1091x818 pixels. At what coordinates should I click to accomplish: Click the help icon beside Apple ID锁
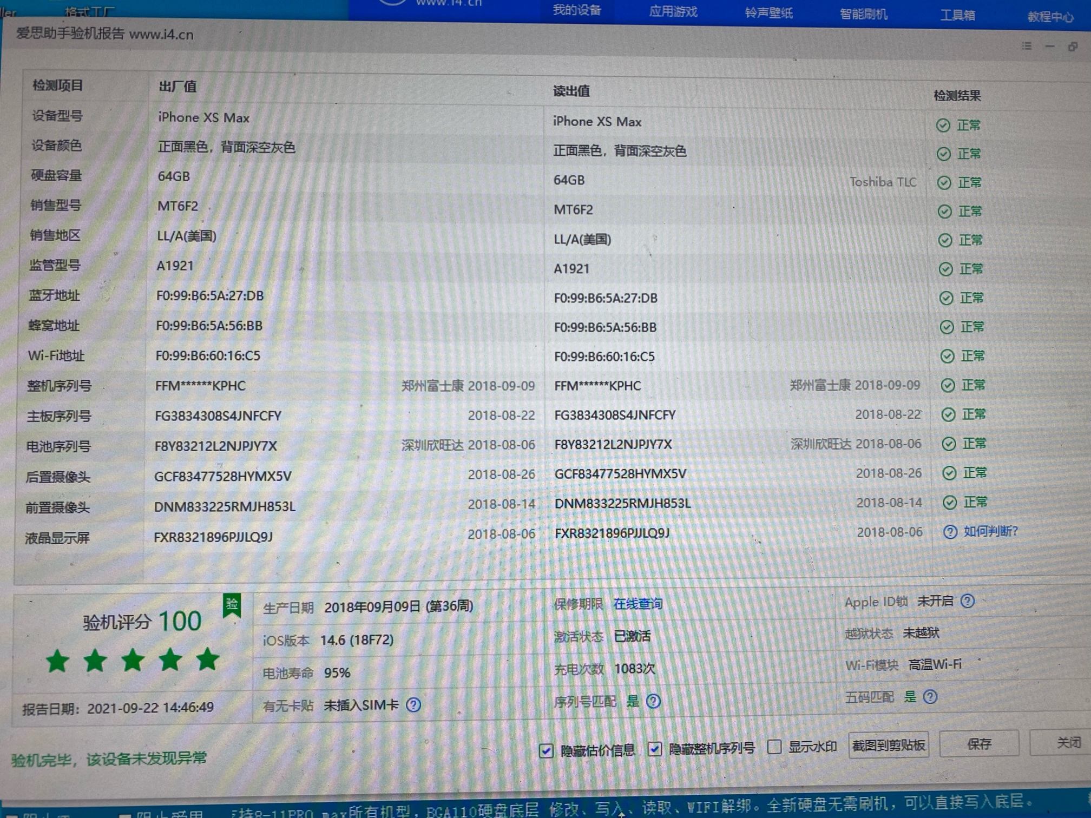click(968, 601)
